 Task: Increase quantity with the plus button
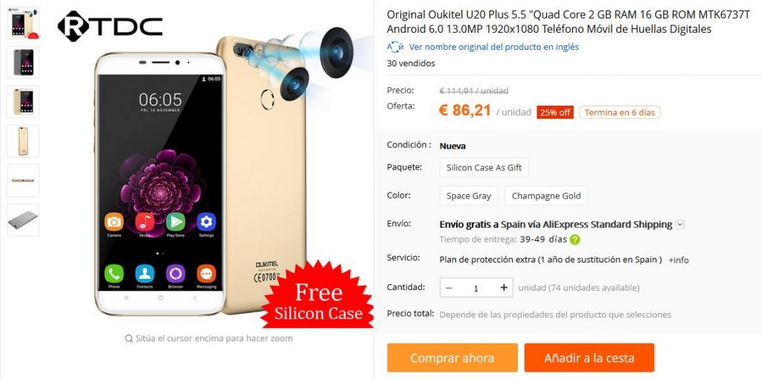tap(504, 288)
